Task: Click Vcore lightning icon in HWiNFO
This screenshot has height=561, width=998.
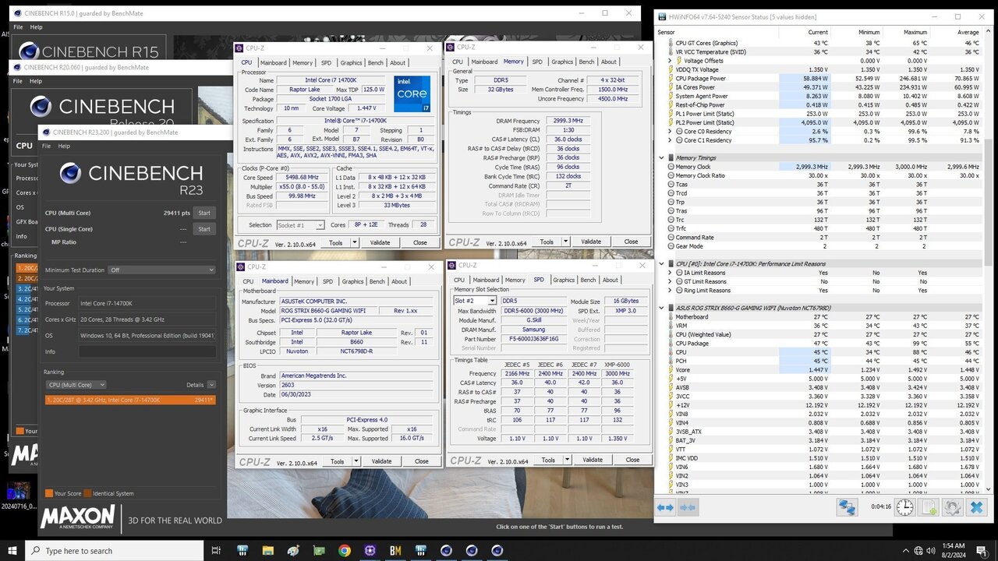Action: tap(671, 370)
